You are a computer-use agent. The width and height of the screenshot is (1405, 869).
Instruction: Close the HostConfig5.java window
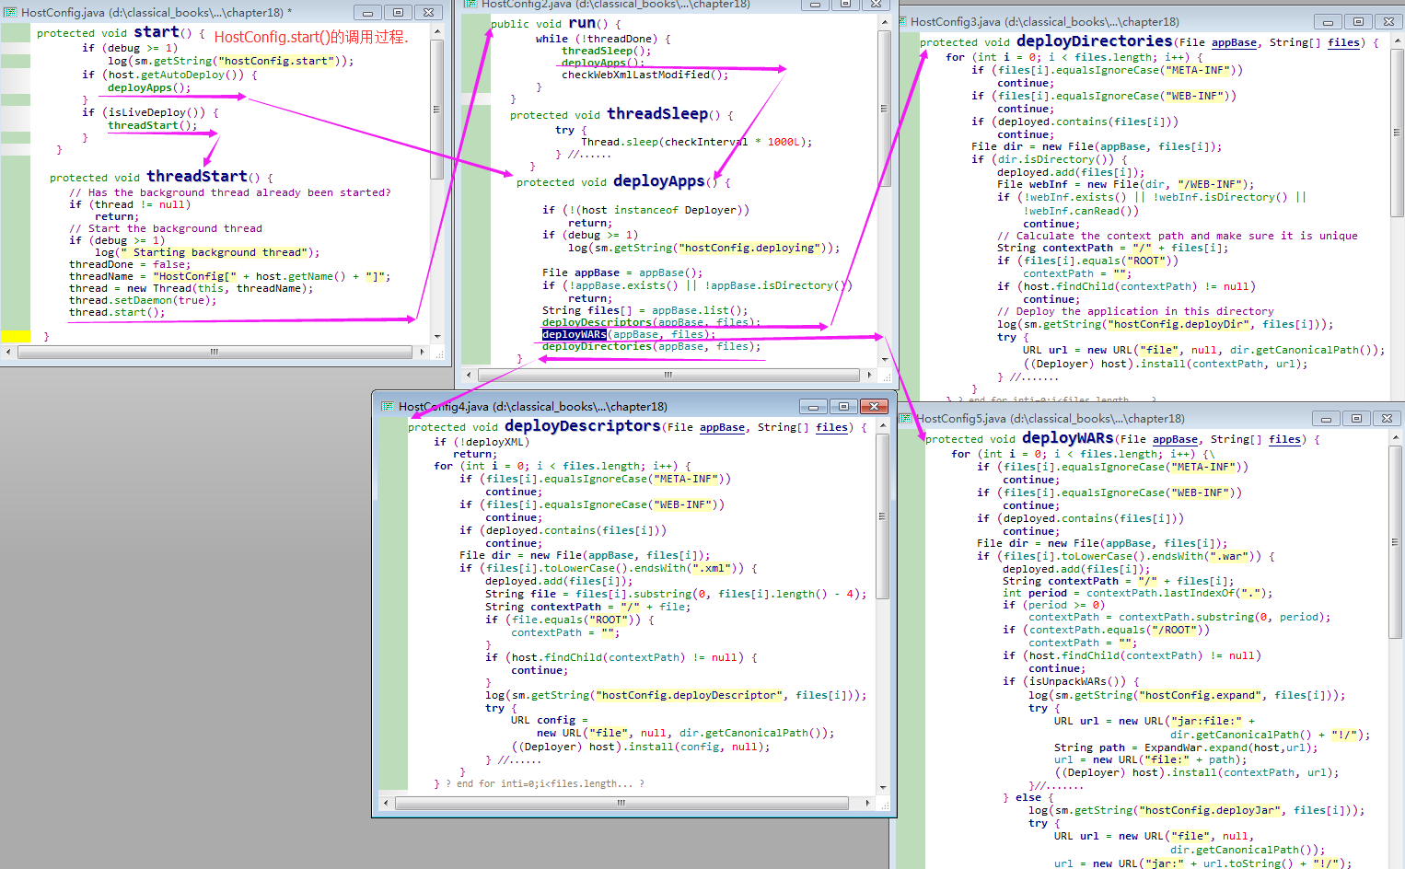(x=1387, y=418)
